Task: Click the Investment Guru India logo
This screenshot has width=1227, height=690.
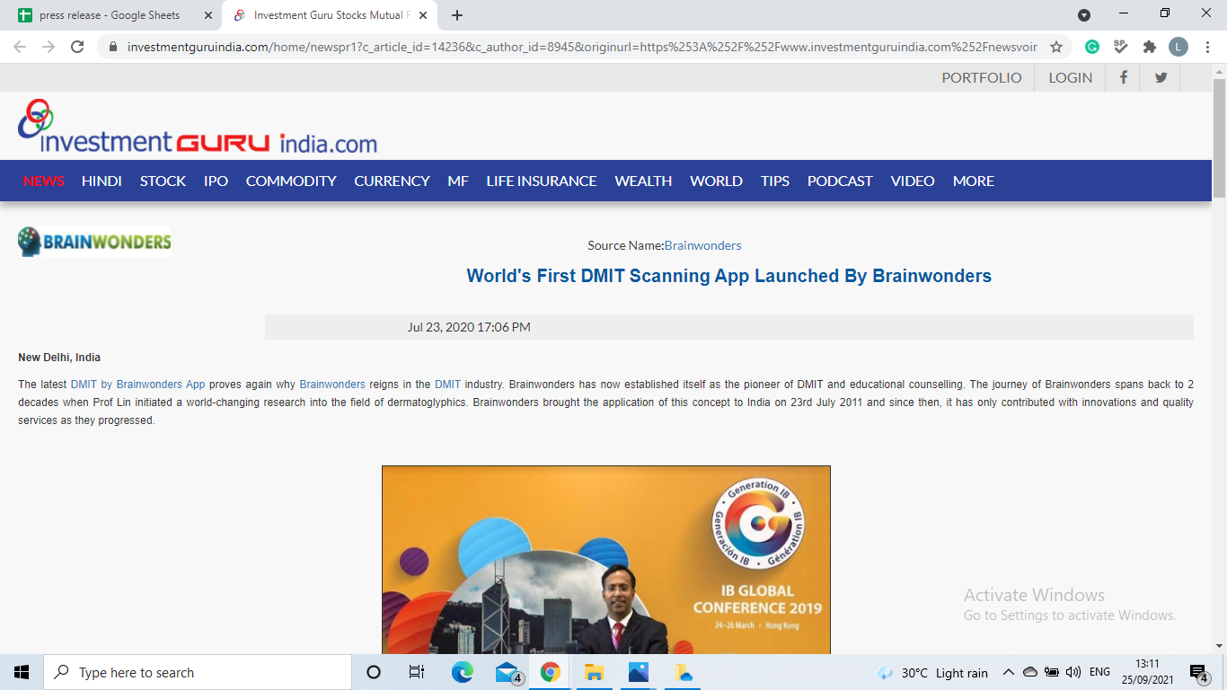Action: (198, 128)
